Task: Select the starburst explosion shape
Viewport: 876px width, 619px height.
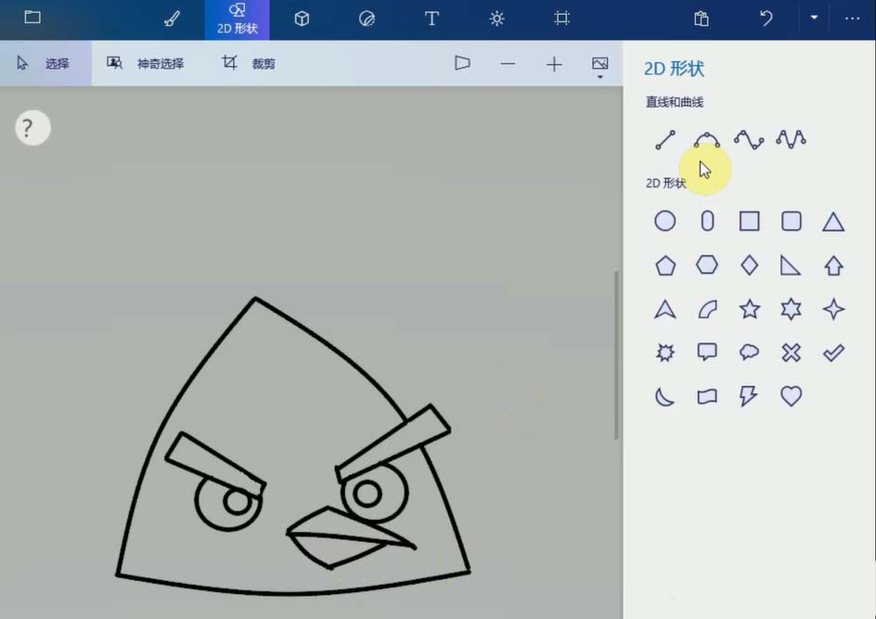Action: tap(664, 353)
